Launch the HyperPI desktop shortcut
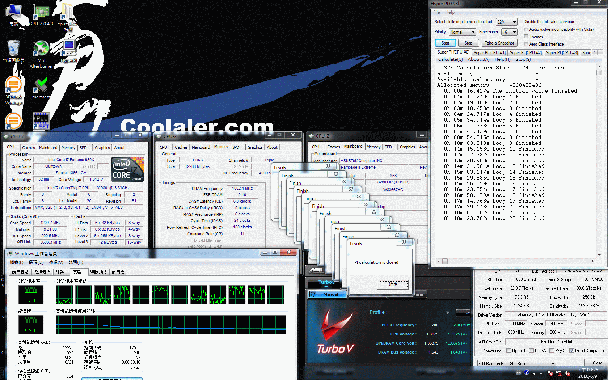Image resolution: width=608 pixels, height=380 pixels. 69,51
